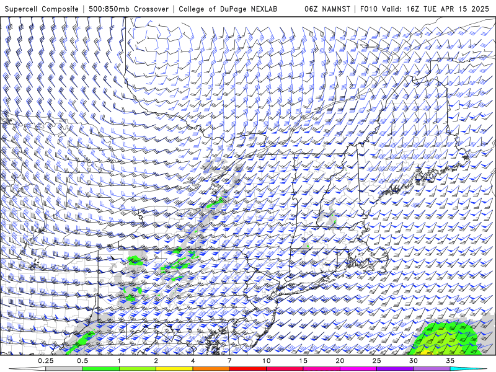496x372 pixels.
Task: Click the "Supercell Composite" title text
Action: coord(42,9)
